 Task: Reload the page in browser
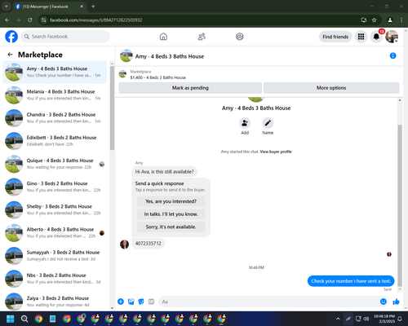coord(30,20)
